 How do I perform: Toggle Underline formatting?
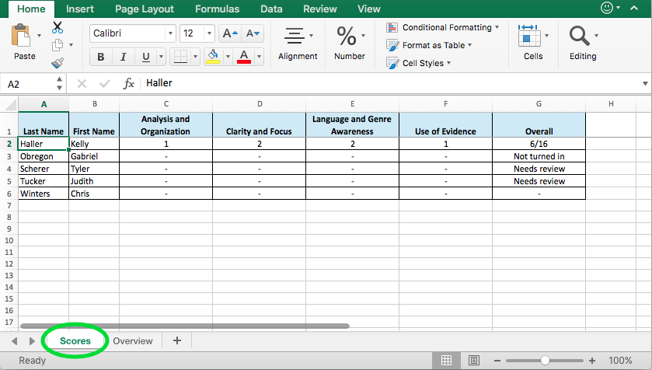click(x=145, y=57)
